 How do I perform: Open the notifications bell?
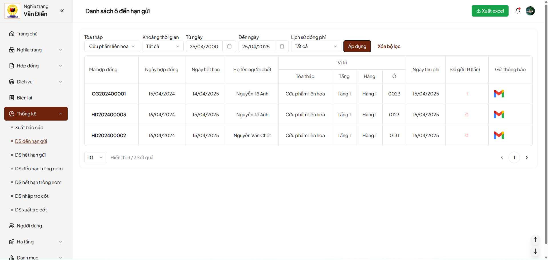[x=517, y=11]
